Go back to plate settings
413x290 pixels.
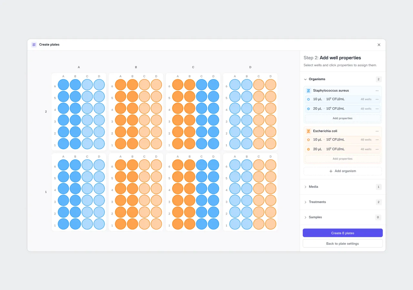343,244
